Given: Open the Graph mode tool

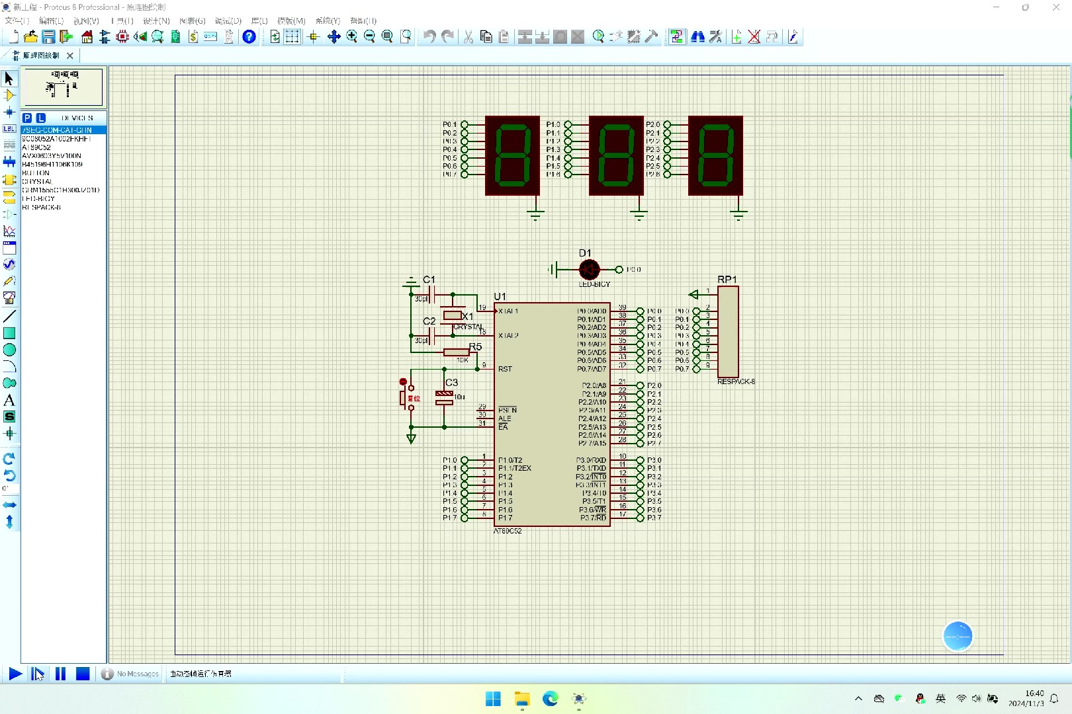Looking at the screenshot, I should click(x=9, y=231).
